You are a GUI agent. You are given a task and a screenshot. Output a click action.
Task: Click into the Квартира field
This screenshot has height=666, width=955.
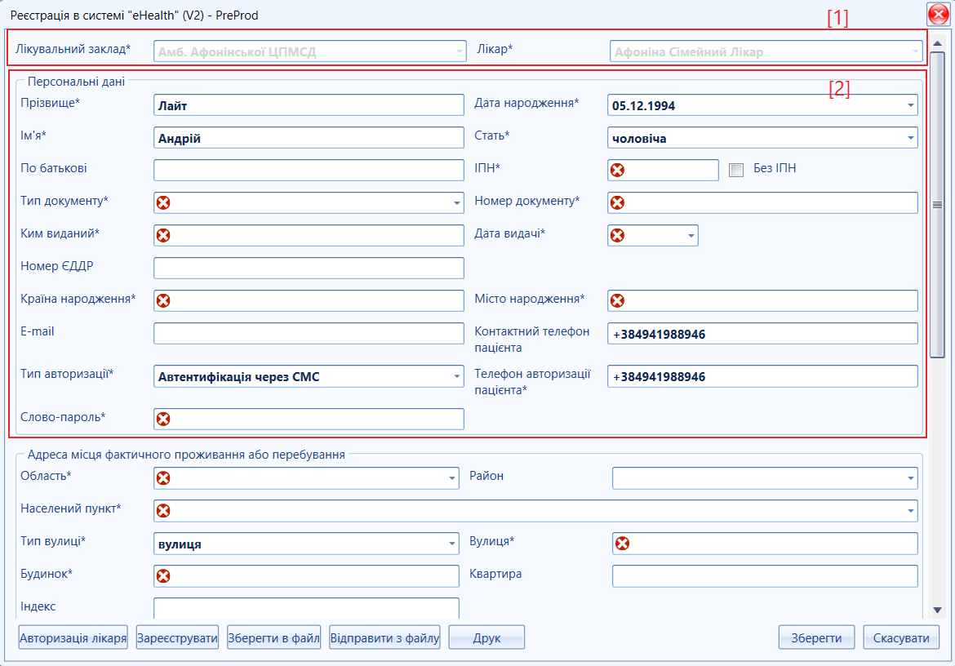point(765,576)
